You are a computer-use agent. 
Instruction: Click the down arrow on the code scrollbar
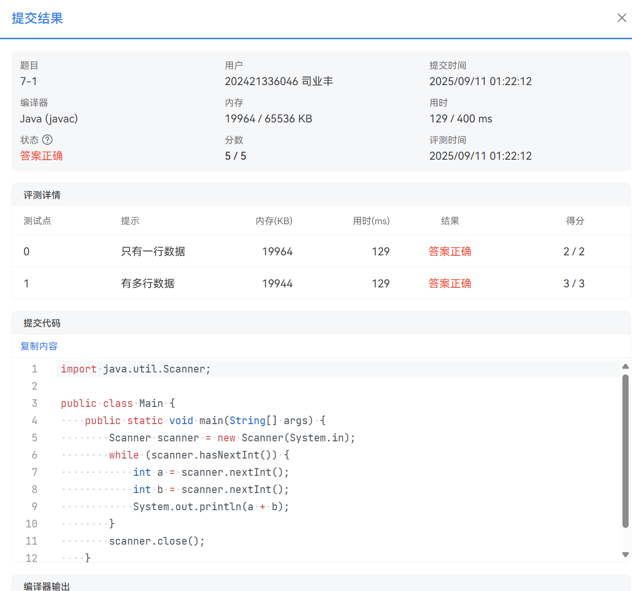[x=625, y=555]
